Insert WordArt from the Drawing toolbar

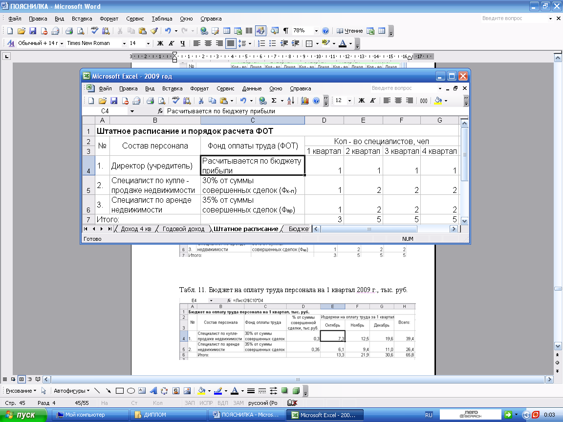point(153,391)
